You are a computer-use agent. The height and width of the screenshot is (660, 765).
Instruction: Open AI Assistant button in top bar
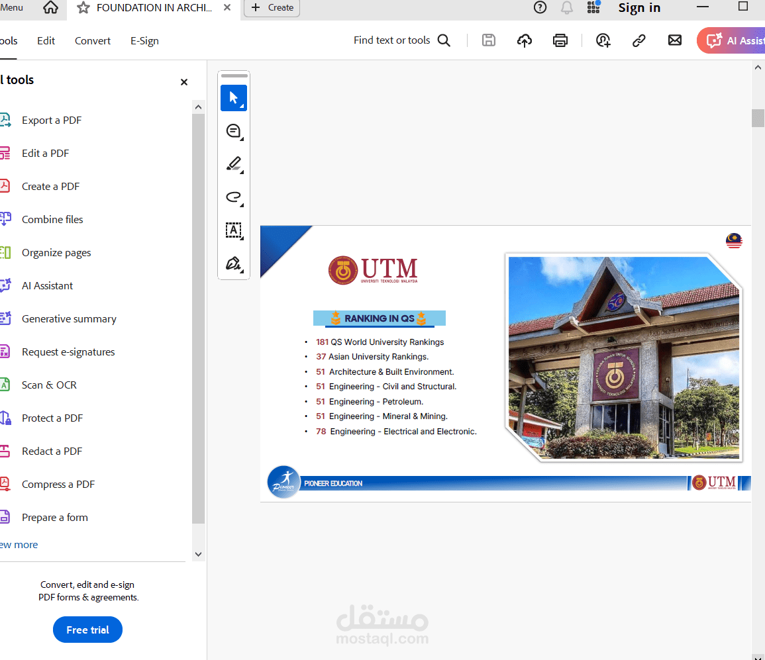(731, 40)
